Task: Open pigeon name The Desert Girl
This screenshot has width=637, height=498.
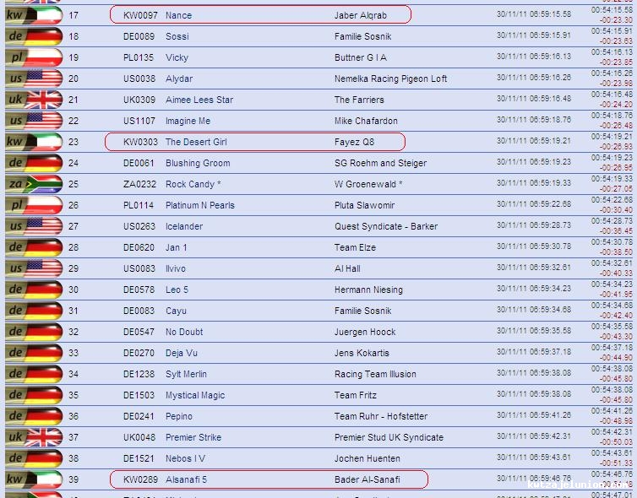Action: click(x=196, y=142)
